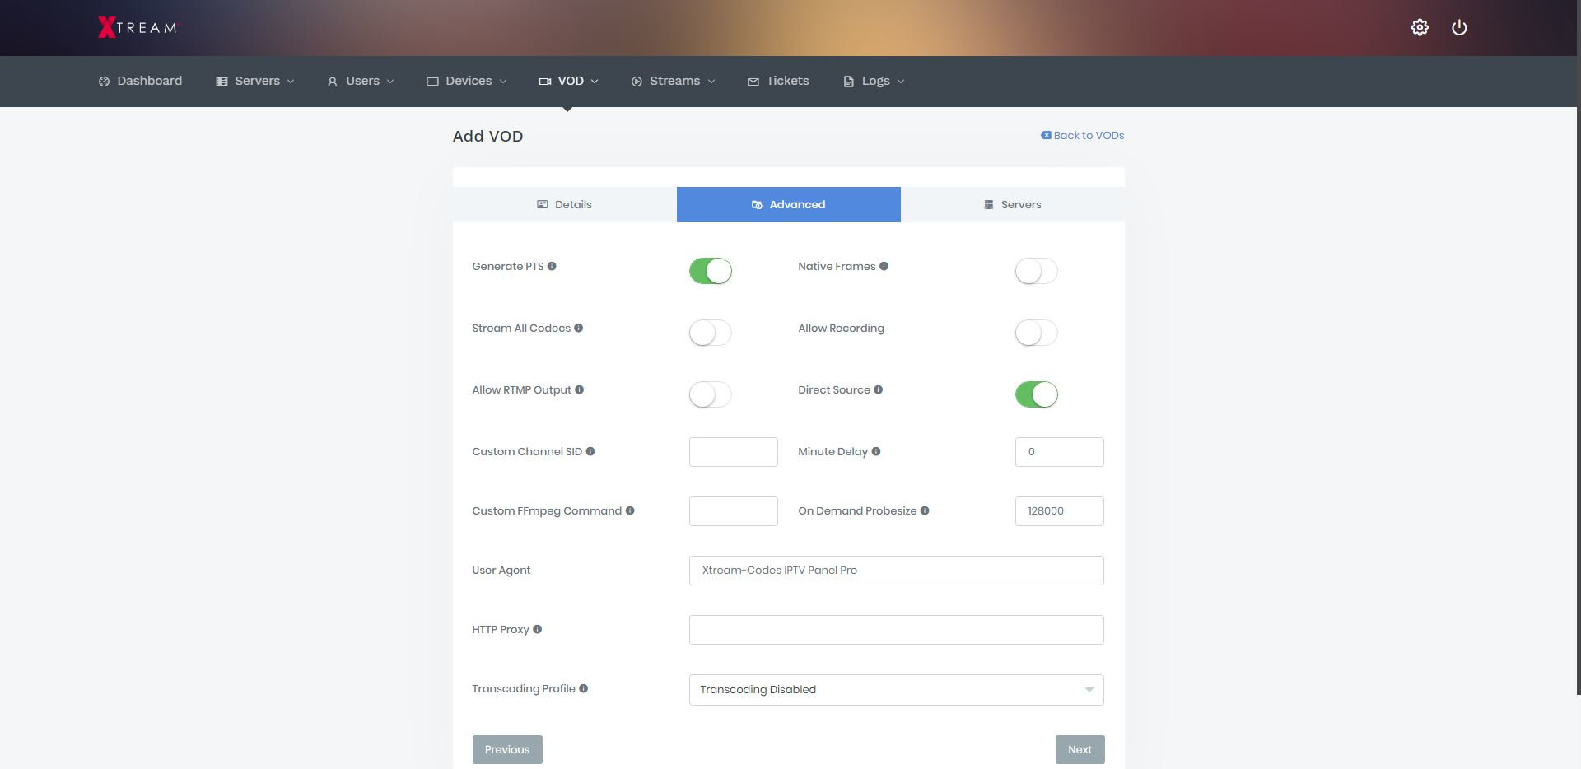The image size is (1581, 769).
Task: Click the Next button
Action: 1080,749
